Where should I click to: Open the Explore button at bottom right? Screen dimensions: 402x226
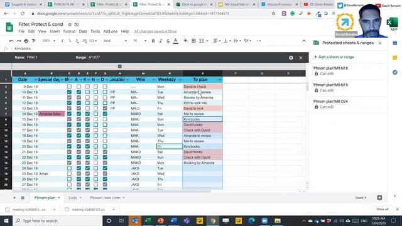pos(379,198)
